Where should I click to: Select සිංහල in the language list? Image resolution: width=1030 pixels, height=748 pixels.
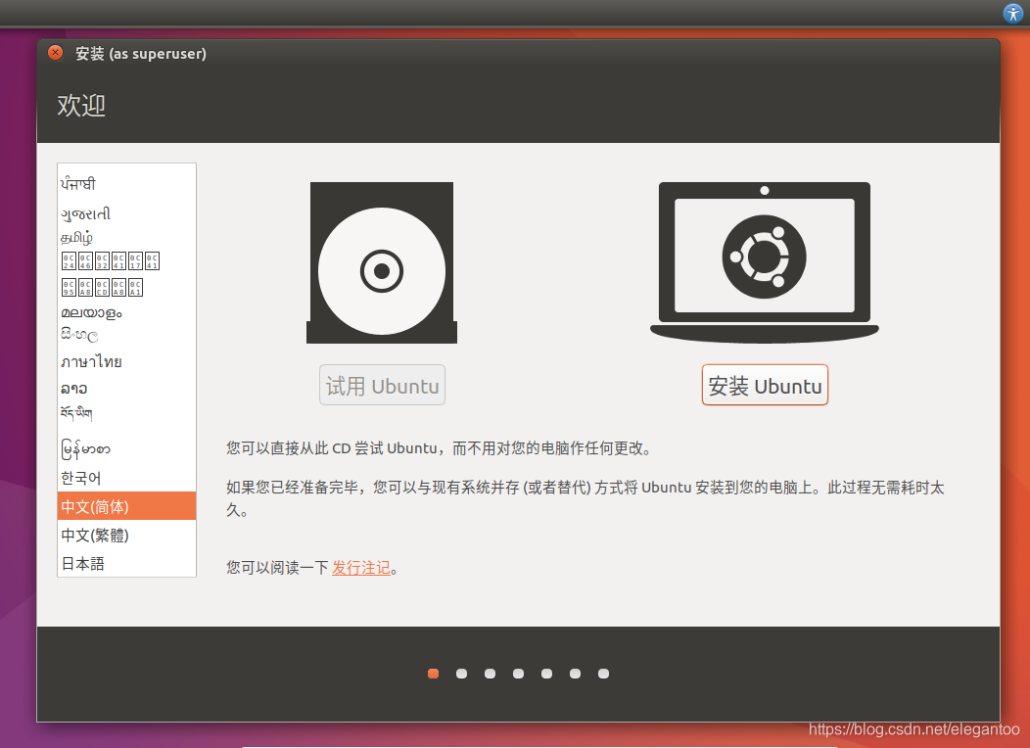126,335
